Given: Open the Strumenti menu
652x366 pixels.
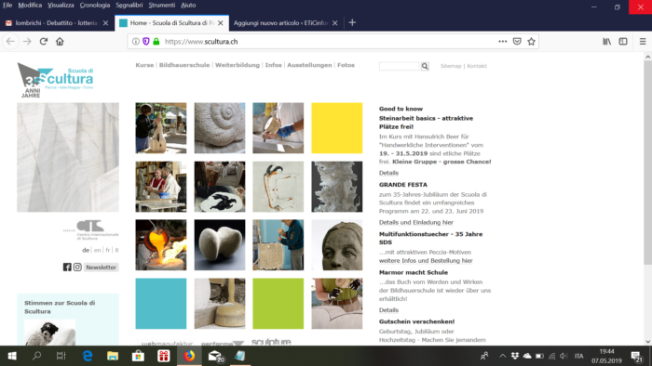Looking at the screenshot, I should click(162, 6).
